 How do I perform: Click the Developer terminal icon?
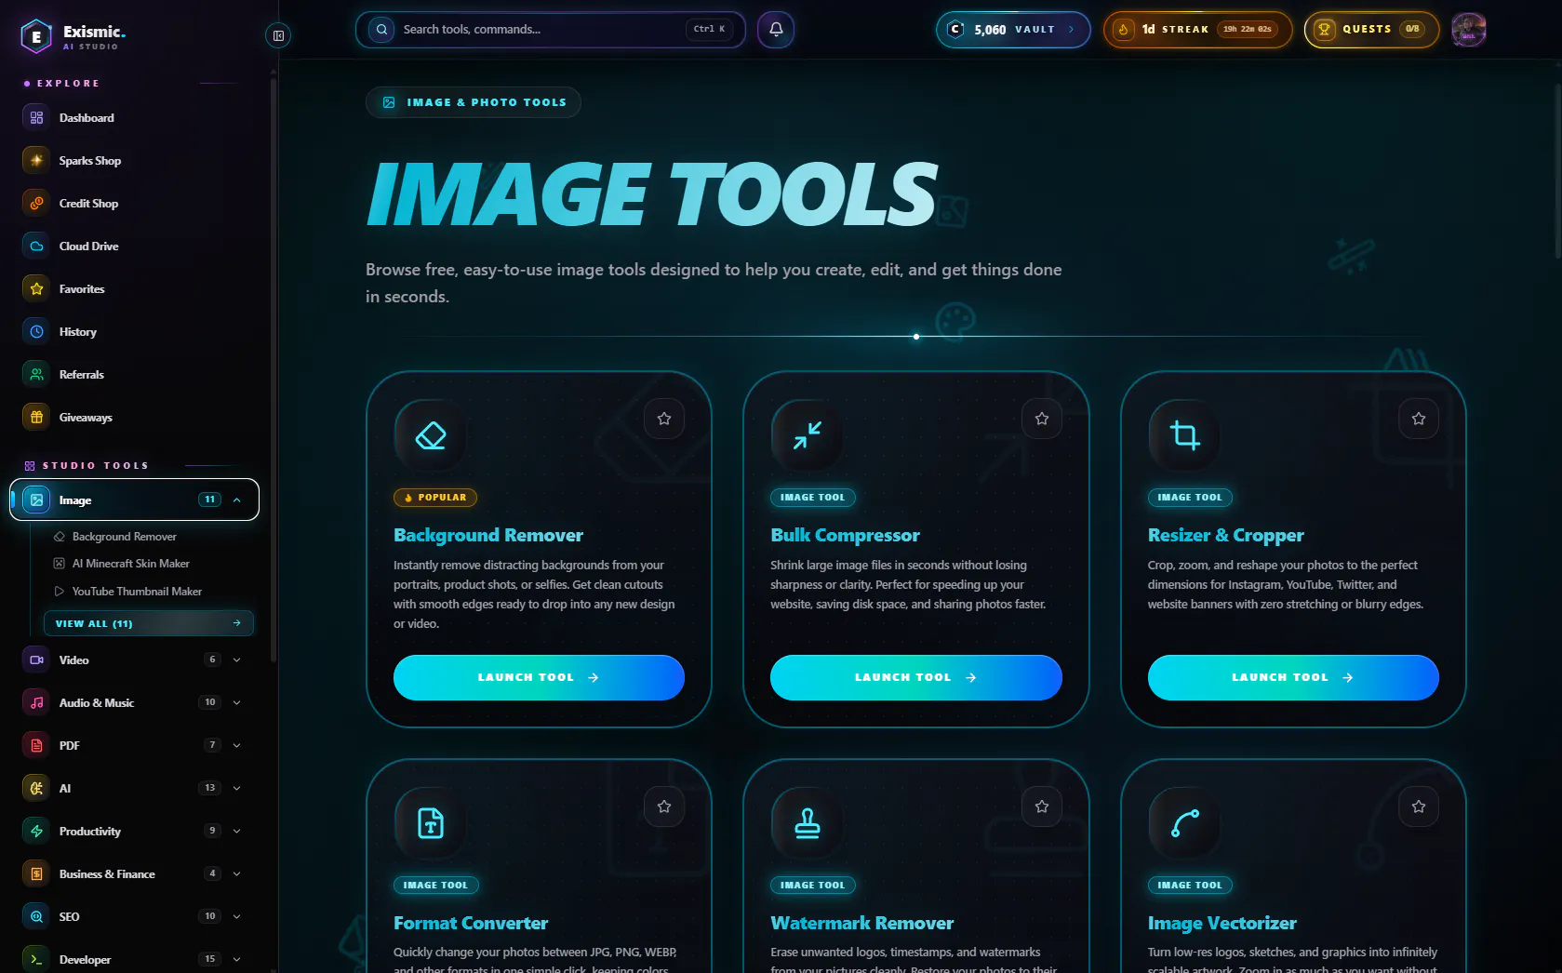(x=36, y=960)
